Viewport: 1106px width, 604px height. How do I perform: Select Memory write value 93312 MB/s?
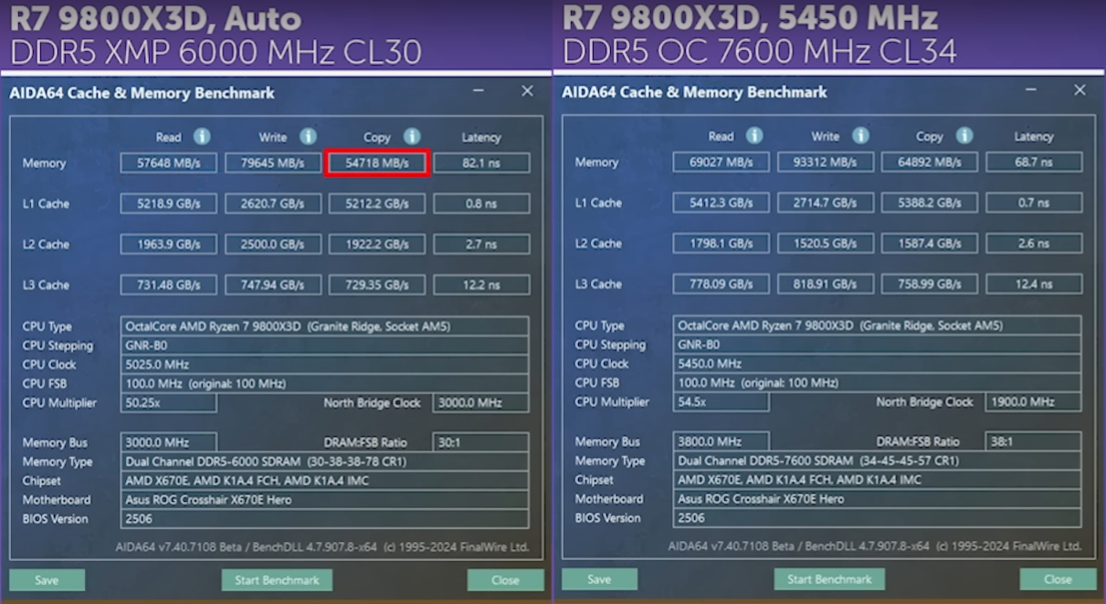point(825,162)
